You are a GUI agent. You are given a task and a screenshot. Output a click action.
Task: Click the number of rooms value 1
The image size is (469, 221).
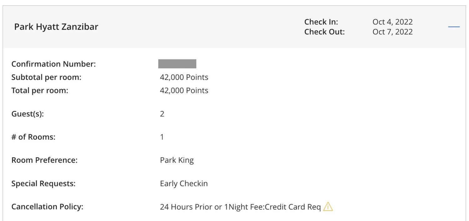click(162, 137)
